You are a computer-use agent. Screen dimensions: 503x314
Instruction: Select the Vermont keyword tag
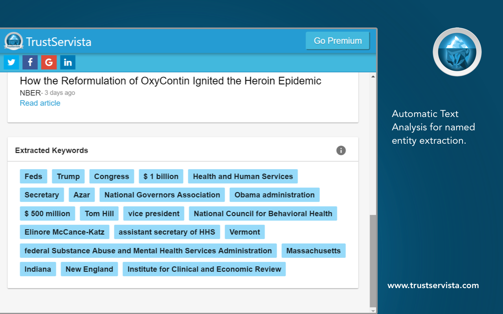[x=245, y=232]
